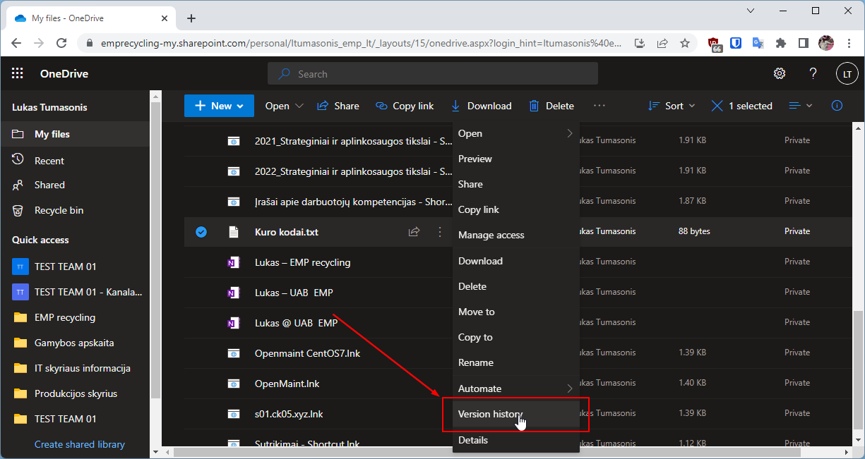865x459 pixels.
Task: Choose Manage access in context menu
Action: 491,235
